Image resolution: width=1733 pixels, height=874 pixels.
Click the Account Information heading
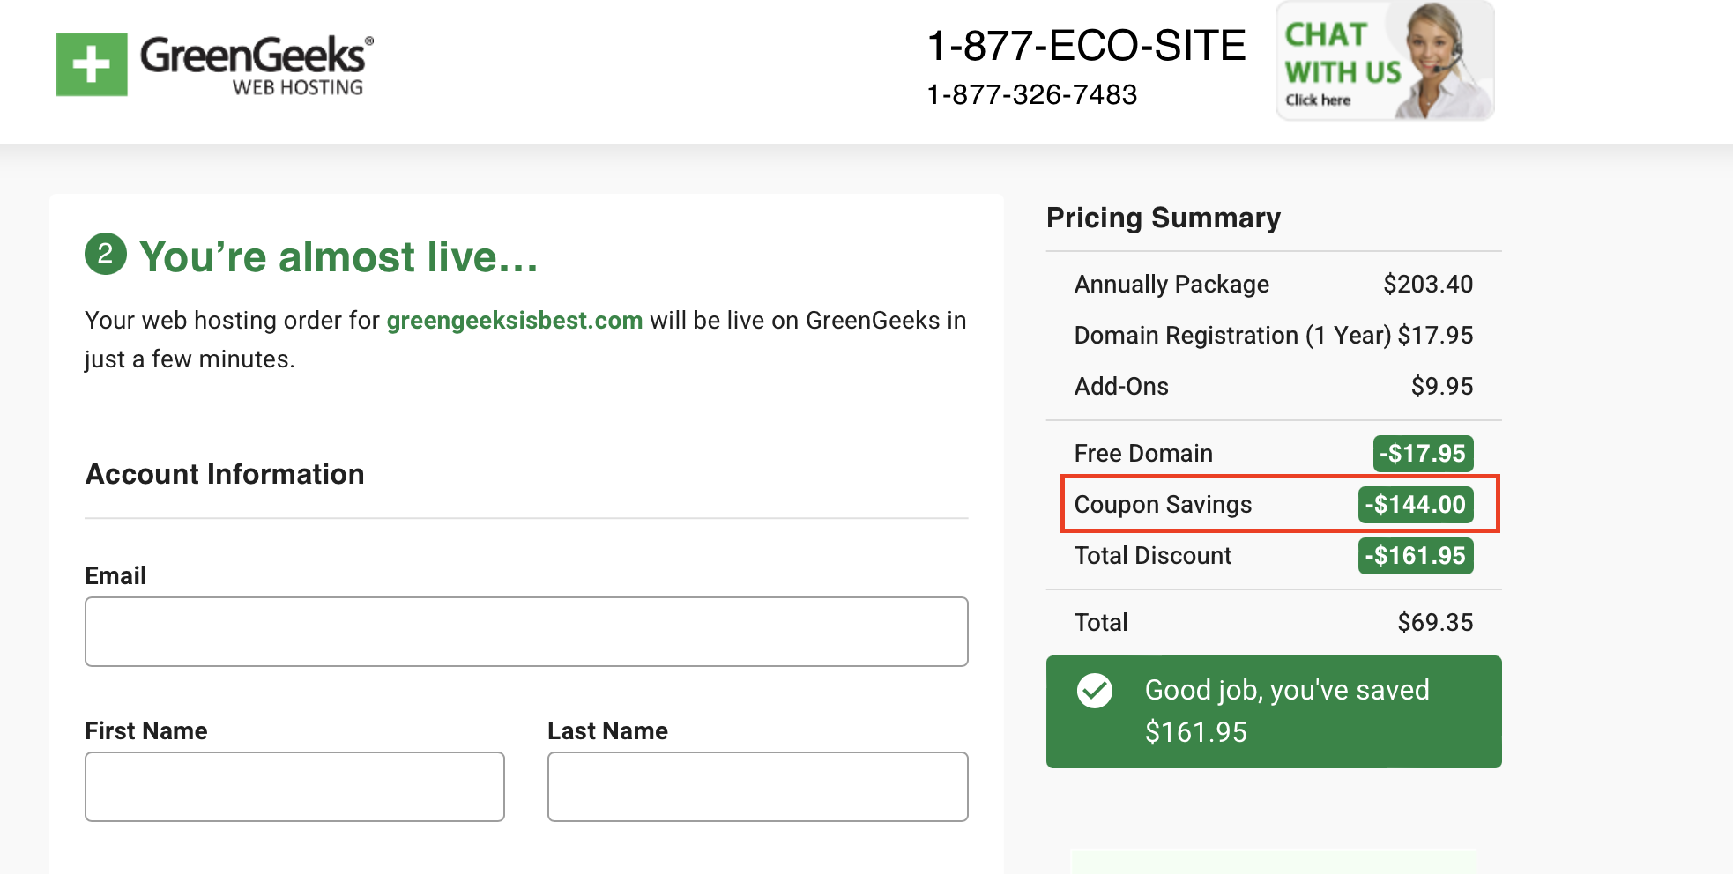[225, 474]
